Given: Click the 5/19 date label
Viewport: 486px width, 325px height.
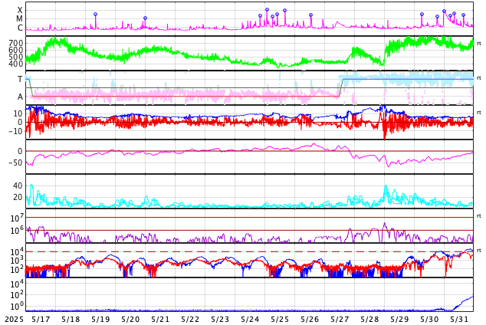Looking at the screenshot, I should click(x=100, y=319).
